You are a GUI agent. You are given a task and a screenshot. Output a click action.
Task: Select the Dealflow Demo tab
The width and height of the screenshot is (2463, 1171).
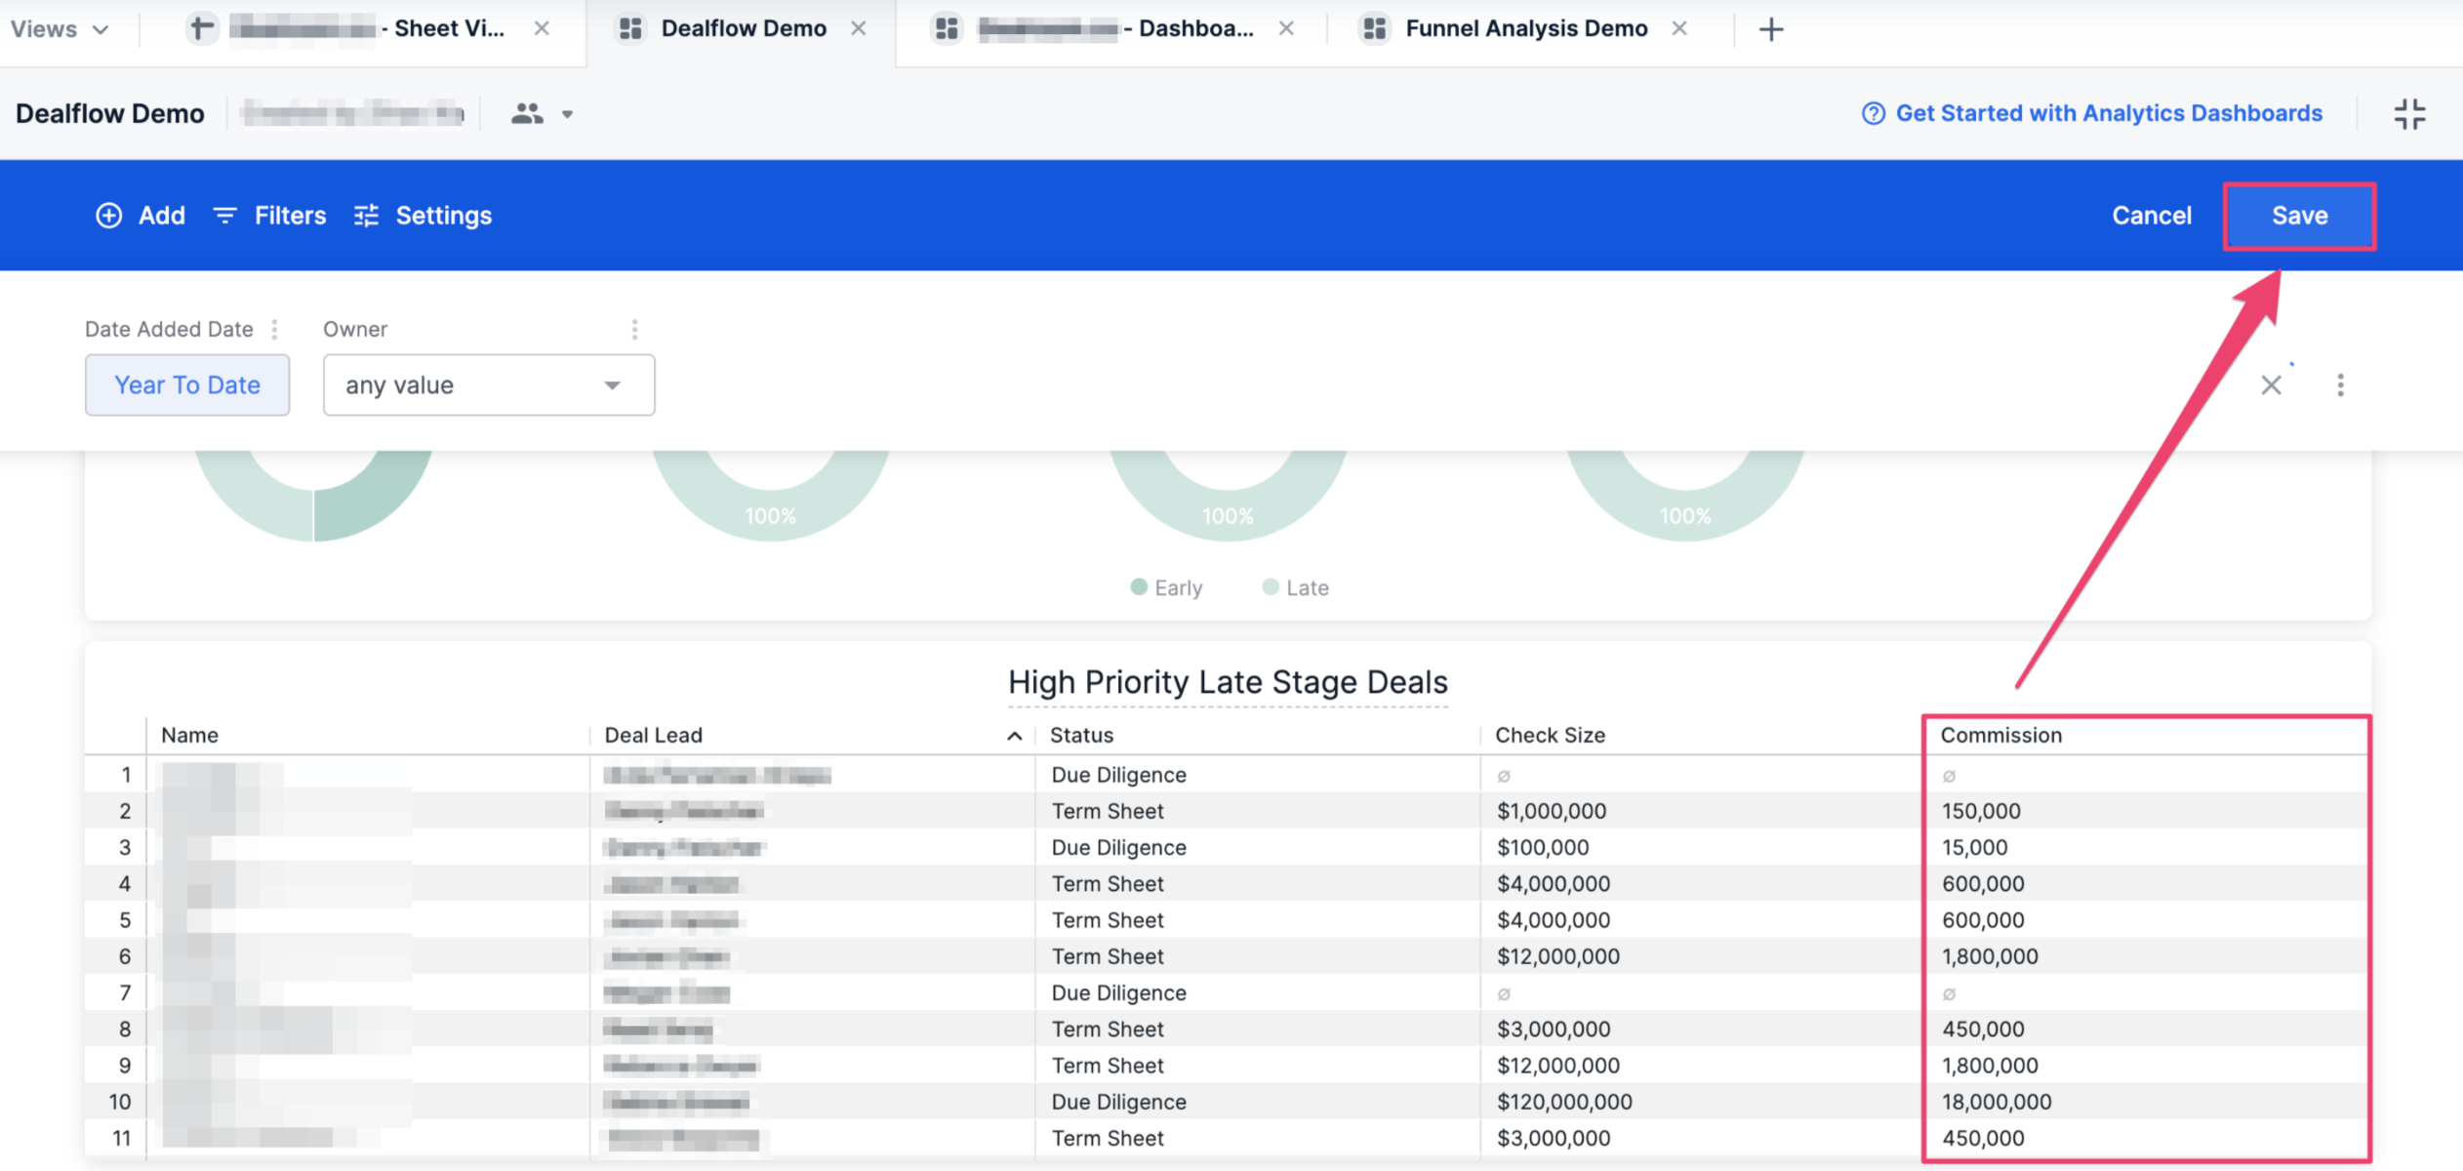click(743, 28)
